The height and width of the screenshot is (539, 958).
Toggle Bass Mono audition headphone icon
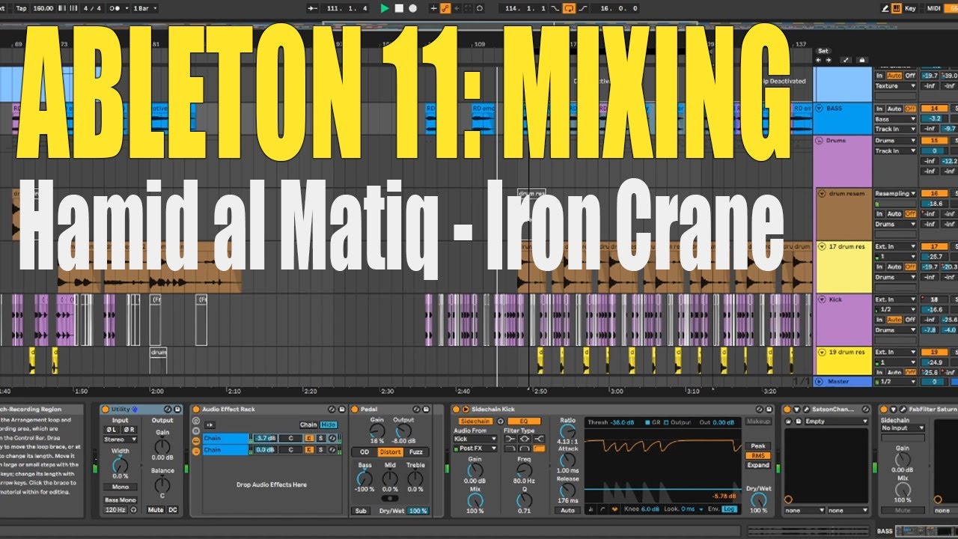tap(133, 510)
